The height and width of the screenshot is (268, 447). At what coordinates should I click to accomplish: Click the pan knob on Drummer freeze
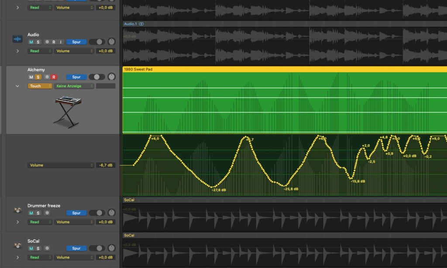[111, 213]
